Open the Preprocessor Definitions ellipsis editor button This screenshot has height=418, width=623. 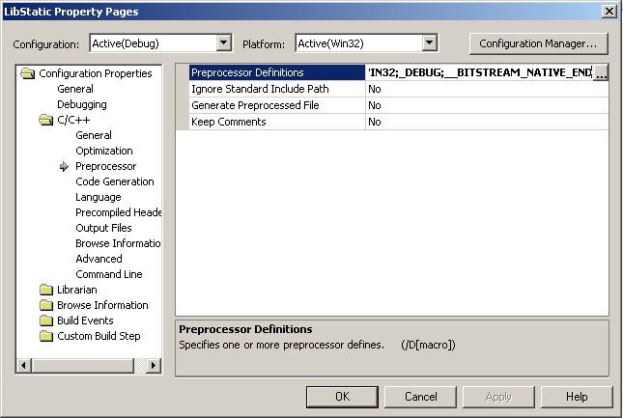point(600,73)
